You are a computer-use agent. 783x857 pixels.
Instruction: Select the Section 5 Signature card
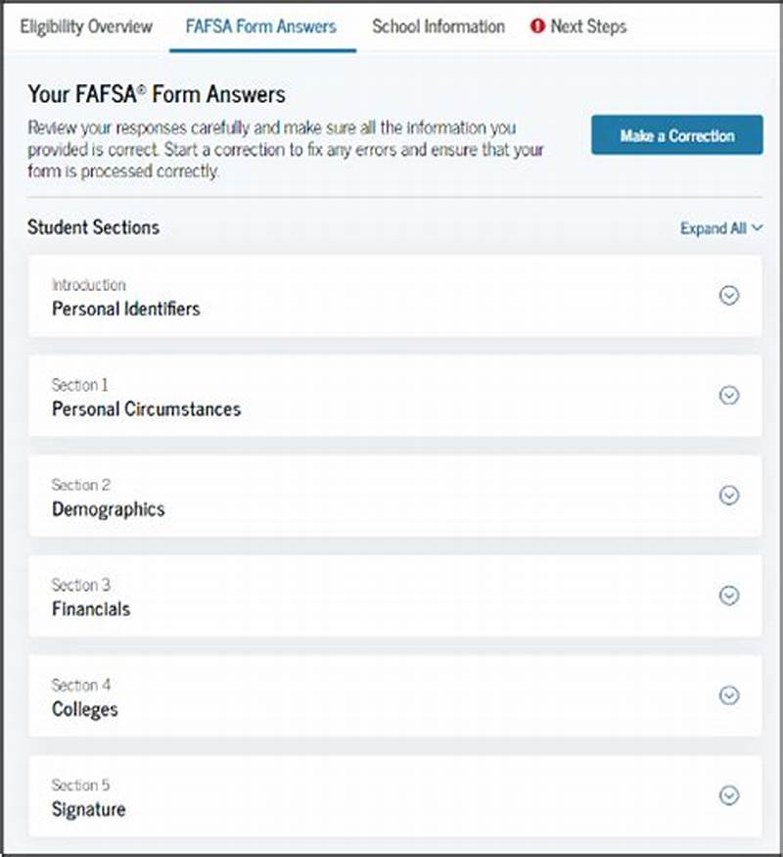click(x=391, y=796)
